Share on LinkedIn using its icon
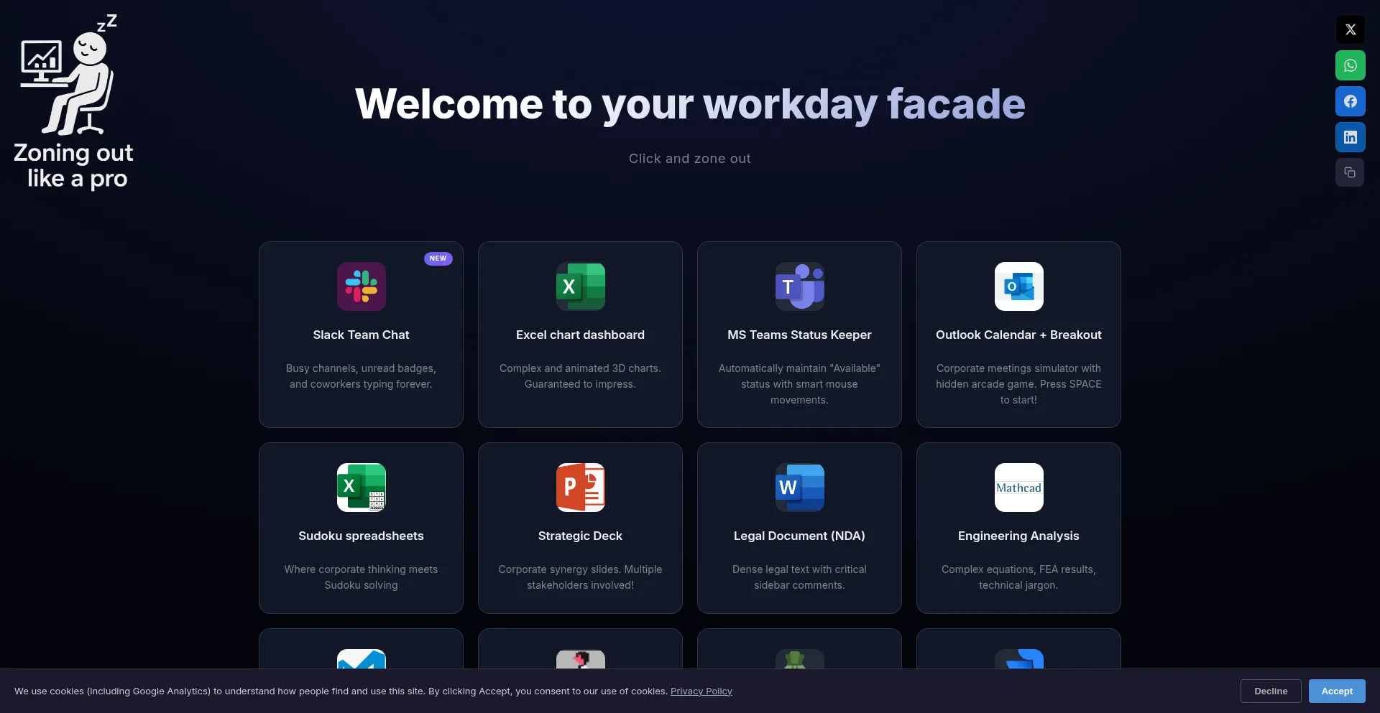 point(1351,137)
